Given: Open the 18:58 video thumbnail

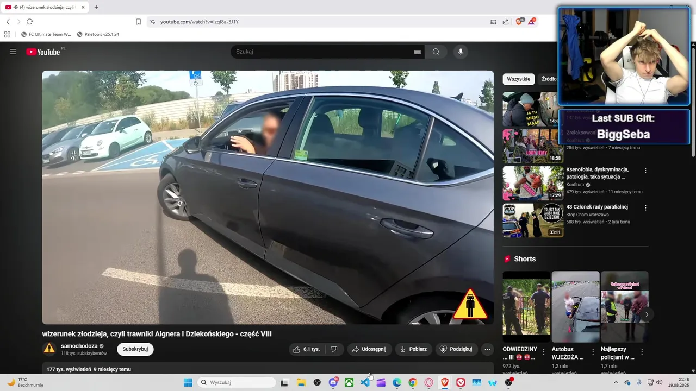Looking at the screenshot, I should click(533, 146).
